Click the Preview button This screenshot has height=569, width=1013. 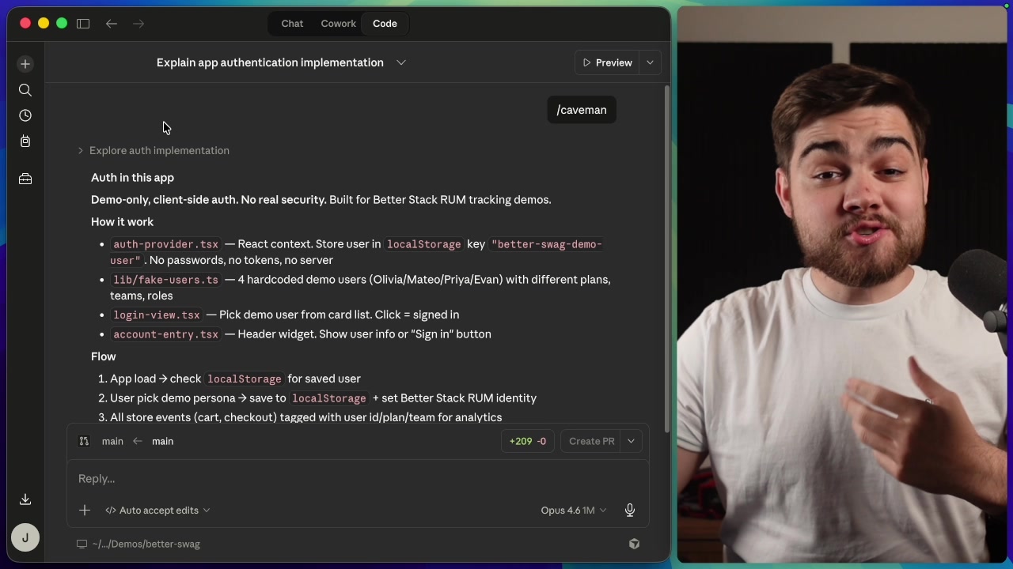pos(608,62)
